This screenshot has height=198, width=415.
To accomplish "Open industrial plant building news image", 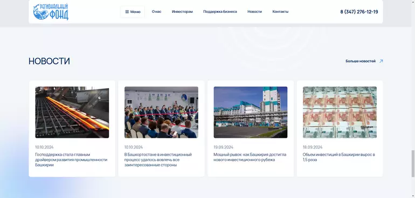I will (x=251, y=112).
